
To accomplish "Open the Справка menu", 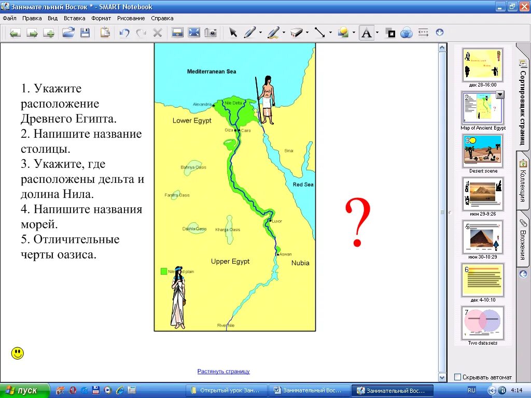I will 162,18.
